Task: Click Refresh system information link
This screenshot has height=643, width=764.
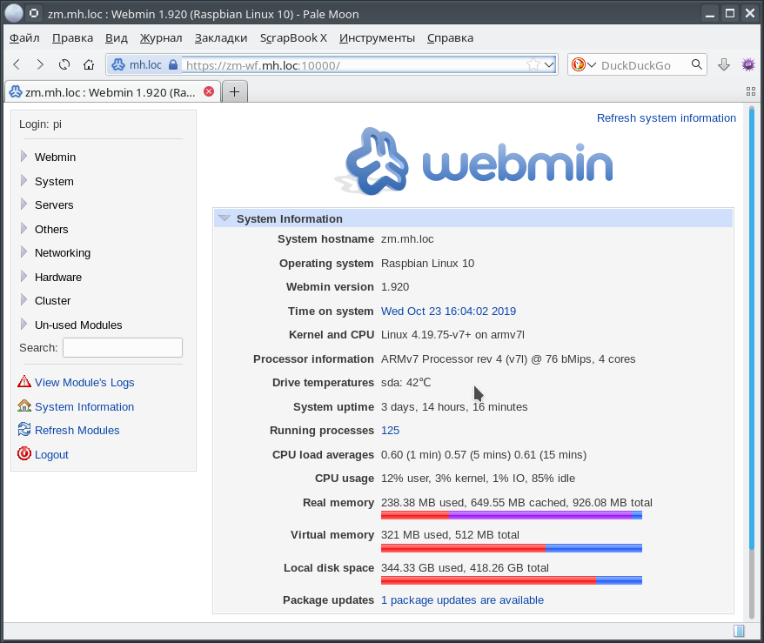Action: coord(666,118)
